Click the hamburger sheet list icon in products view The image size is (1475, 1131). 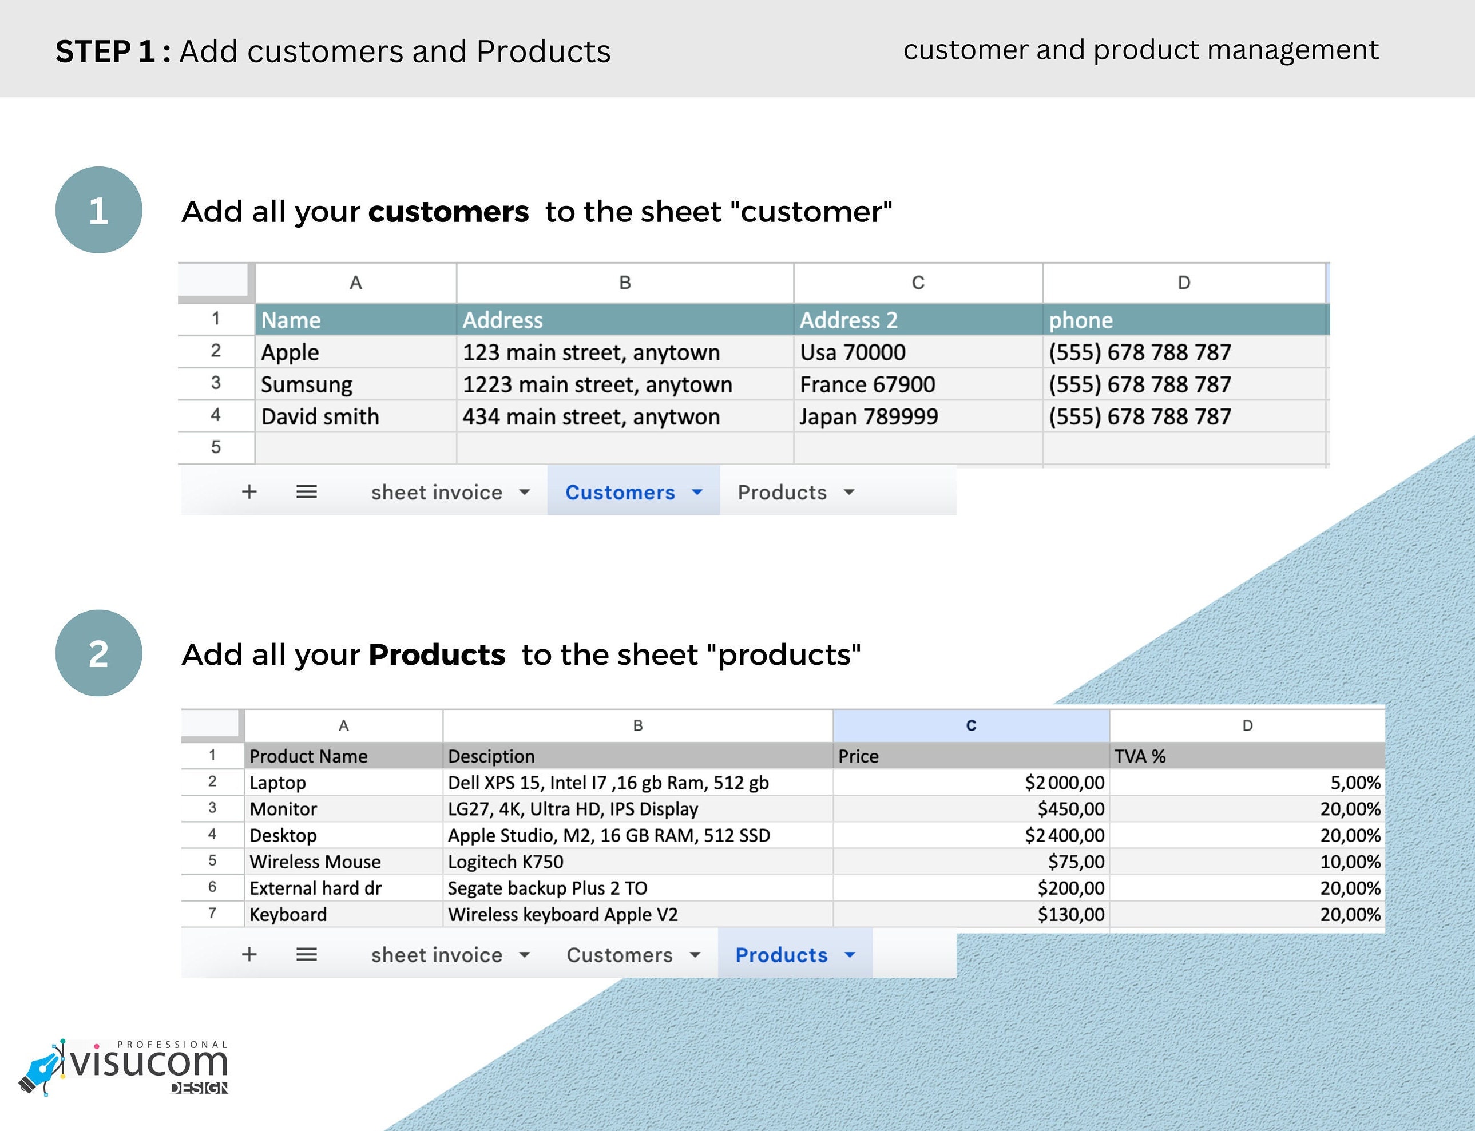point(307,954)
